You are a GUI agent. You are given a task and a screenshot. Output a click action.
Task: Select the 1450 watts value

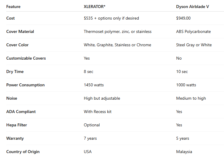click(x=94, y=85)
